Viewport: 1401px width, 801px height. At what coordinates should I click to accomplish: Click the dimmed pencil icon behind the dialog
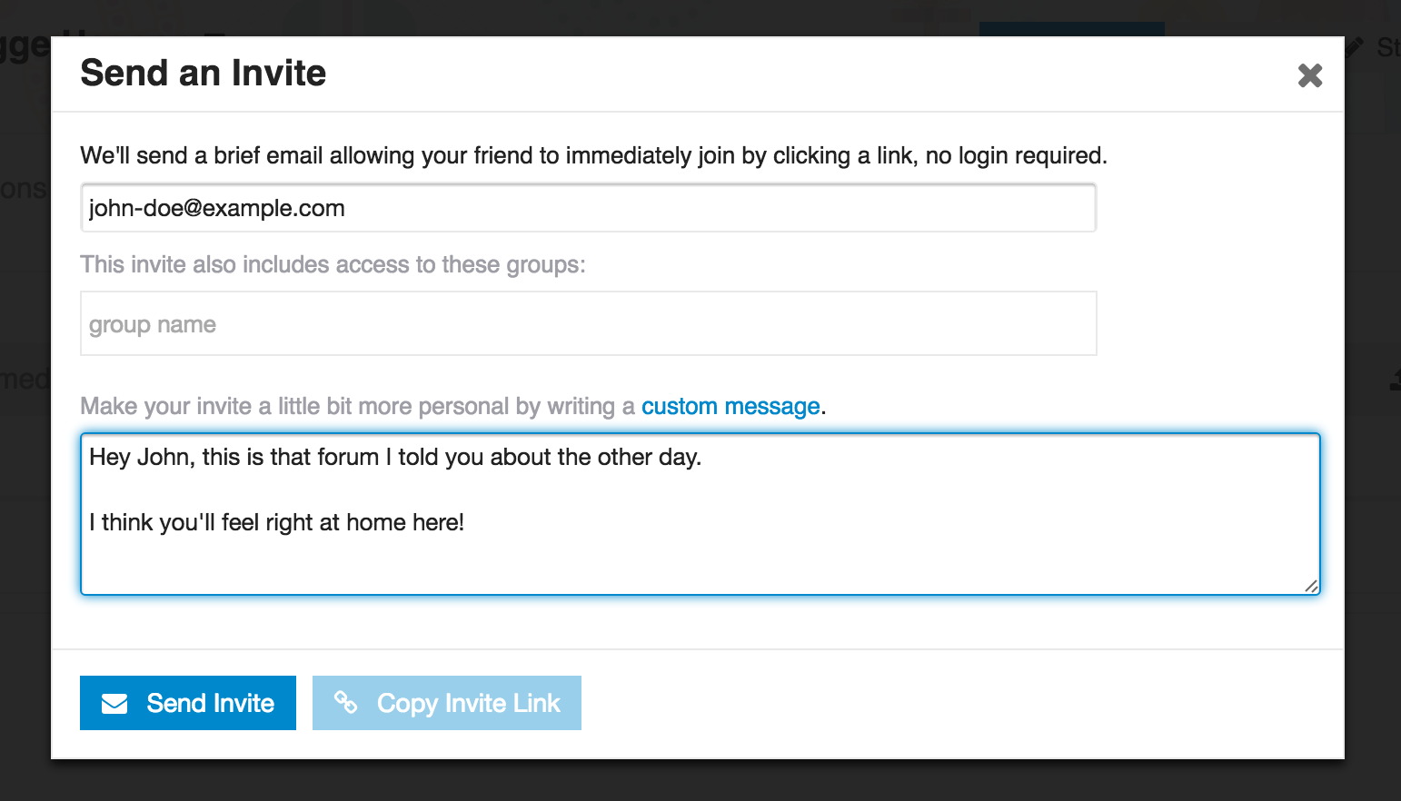click(1355, 45)
